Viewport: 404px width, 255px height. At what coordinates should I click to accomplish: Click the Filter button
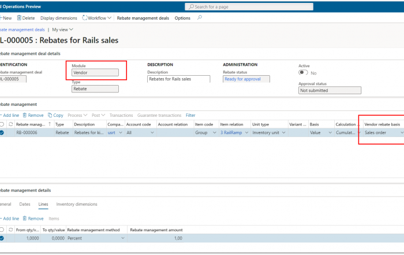[x=190, y=115]
